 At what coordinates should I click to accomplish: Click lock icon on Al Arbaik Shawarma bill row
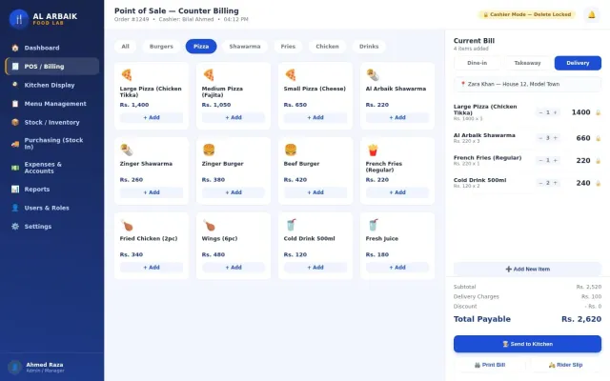pyautogui.click(x=598, y=138)
